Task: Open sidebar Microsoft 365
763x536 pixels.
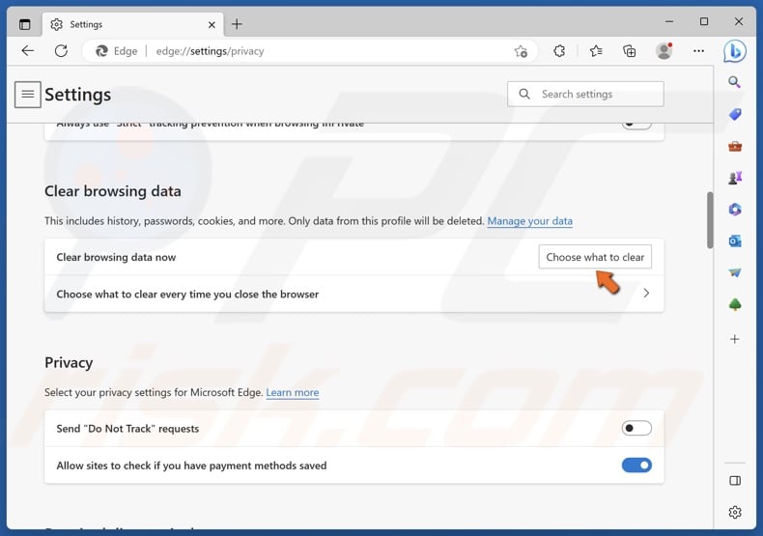Action: pyautogui.click(x=735, y=210)
